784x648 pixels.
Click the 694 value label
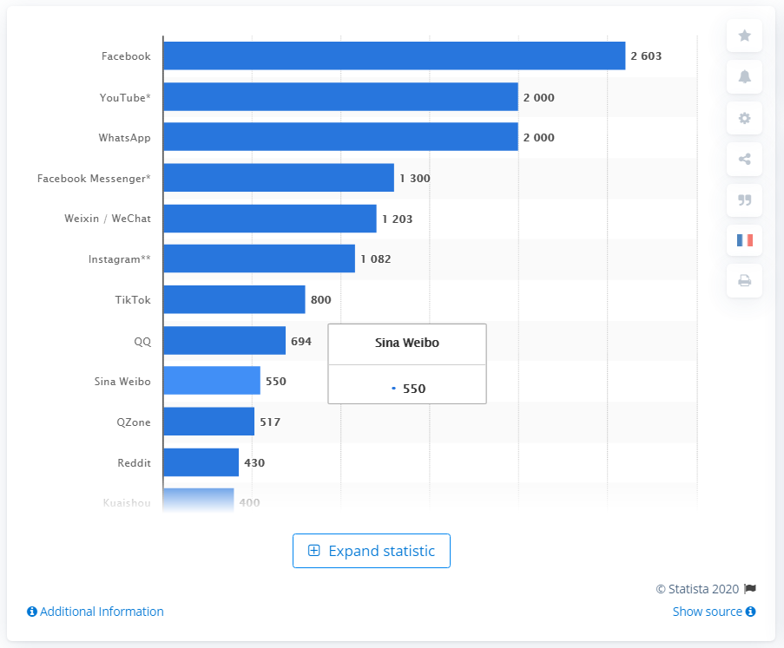(x=301, y=341)
